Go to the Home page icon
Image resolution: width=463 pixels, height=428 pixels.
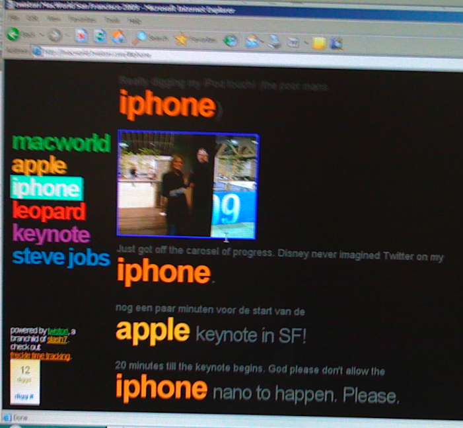[118, 37]
